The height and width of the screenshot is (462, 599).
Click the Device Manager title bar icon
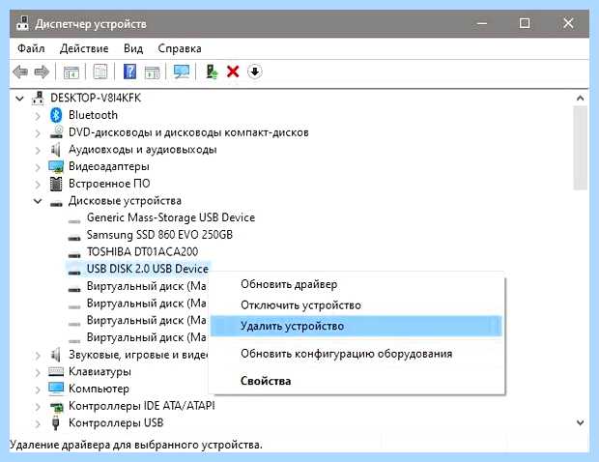point(22,24)
